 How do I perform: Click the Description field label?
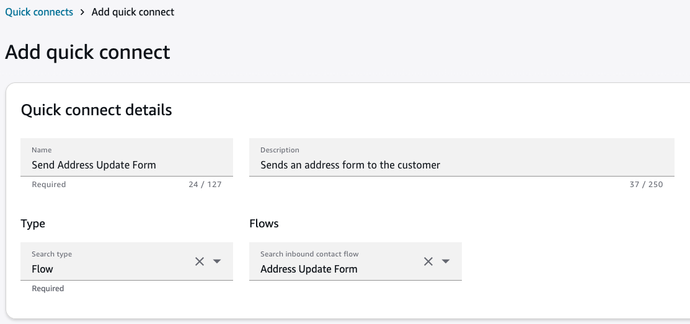280,150
